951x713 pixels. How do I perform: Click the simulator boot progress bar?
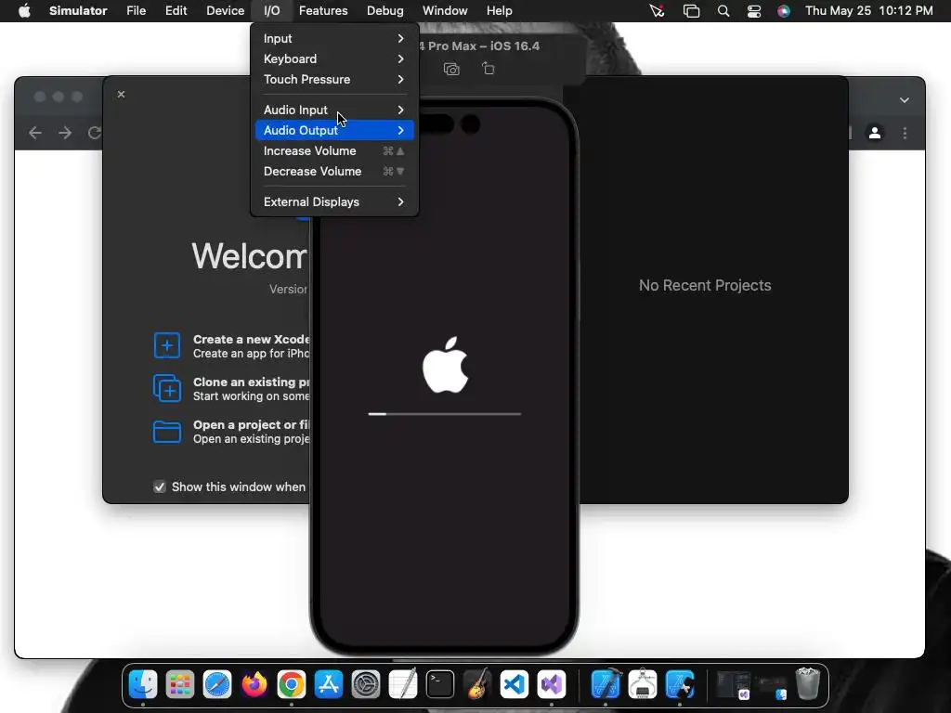[x=445, y=414]
